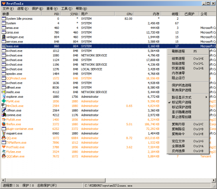Choose 复制命令 from context menu

click(188, 134)
